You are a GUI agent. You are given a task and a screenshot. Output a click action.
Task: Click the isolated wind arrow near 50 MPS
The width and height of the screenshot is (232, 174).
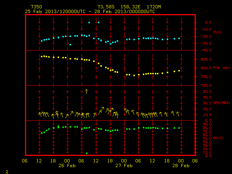pos(86,91)
